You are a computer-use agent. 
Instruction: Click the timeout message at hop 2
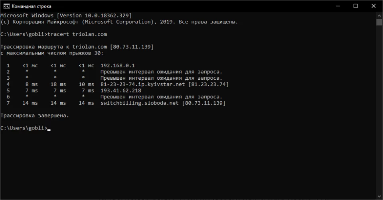click(161, 72)
